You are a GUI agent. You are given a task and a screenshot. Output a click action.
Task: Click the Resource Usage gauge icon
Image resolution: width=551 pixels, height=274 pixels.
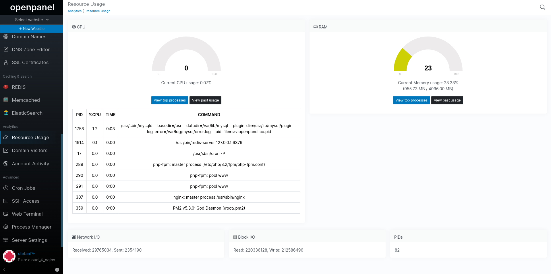tap(6, 137)
